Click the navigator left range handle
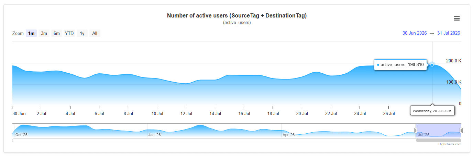Viewport: 473px width, 158px height. tap(416, 130)
